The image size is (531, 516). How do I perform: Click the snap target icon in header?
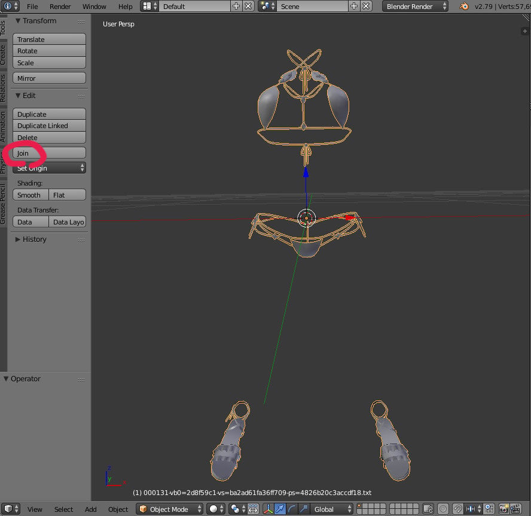coord(489,509)
